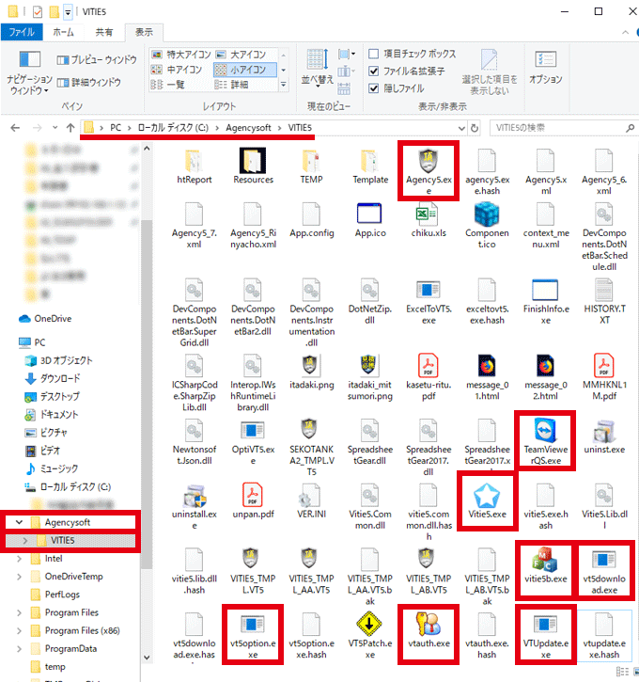The width and height of the screenshot is (639, 682).
Task: Switch to the ホーム ribbon tab
Action: point(65,32)
